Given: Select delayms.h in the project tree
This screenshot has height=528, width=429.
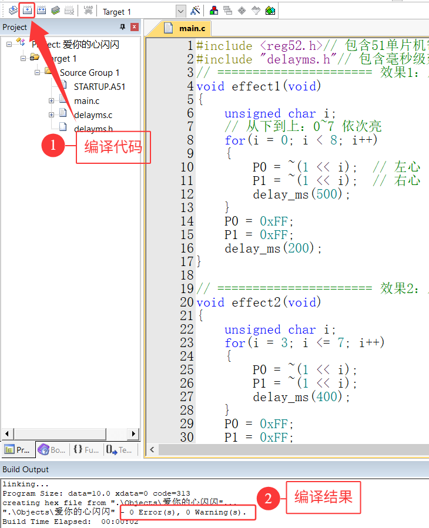Looking at the screenshot, I should 93,129.
